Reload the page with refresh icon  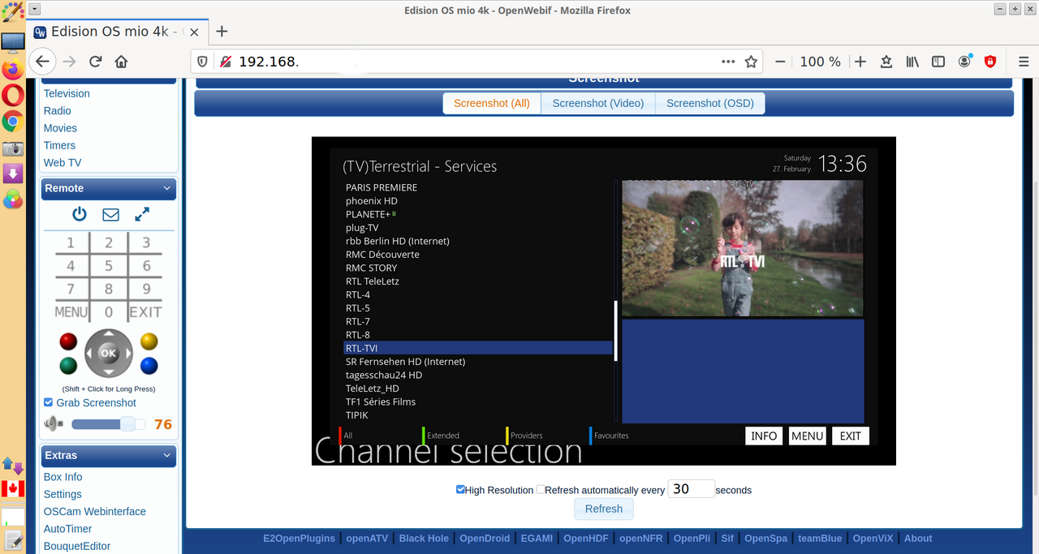pyautogui.click(x=95, y=62)
